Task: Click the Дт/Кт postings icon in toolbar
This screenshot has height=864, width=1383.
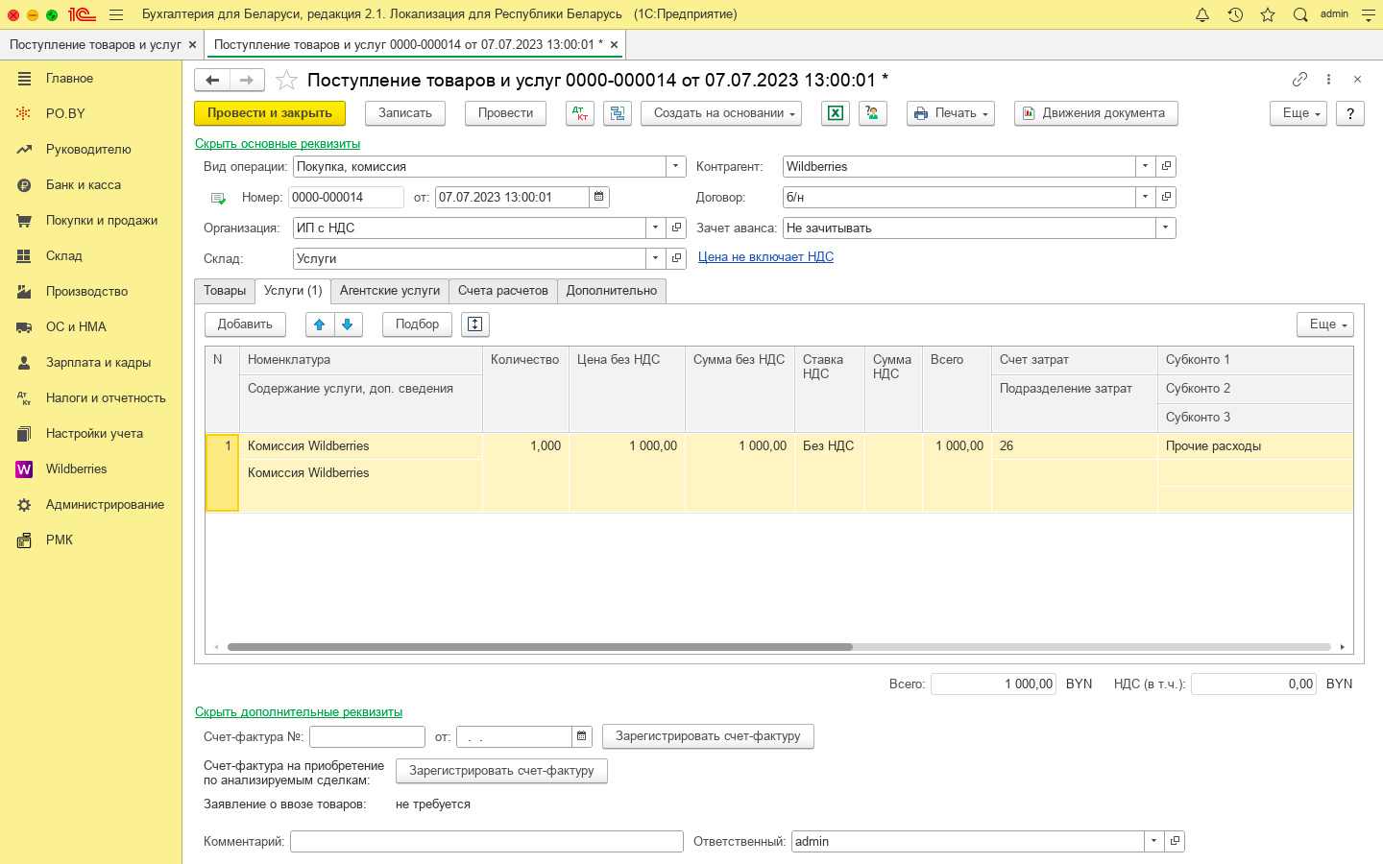Action: tap(580, 113)
